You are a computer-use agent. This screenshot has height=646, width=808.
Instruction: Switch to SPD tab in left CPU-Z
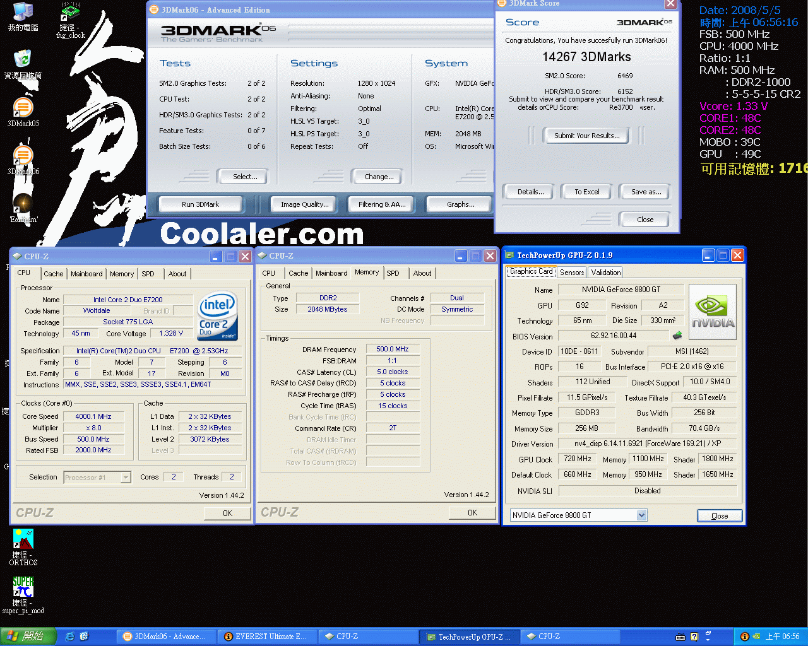pyautogui.click(x=148, y=274)
